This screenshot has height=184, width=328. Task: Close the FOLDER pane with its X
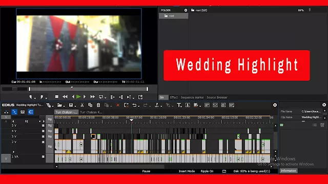point(186,10)
